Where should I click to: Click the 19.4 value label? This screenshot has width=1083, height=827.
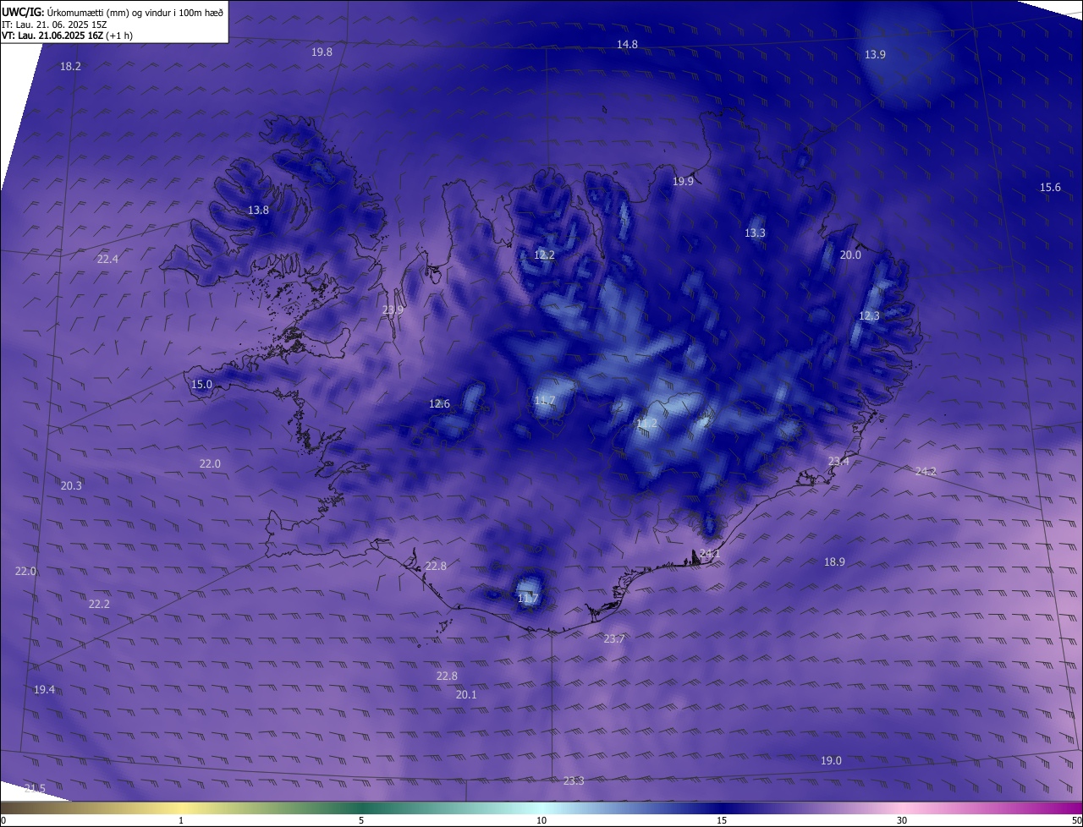coord(44,689)
